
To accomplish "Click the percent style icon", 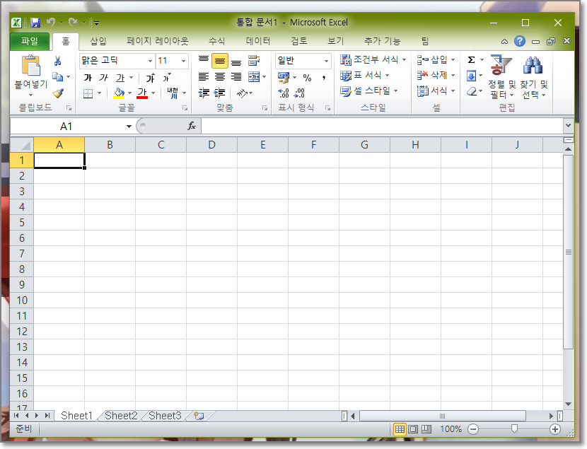I will pyautogui.click(x=307, y=77).
